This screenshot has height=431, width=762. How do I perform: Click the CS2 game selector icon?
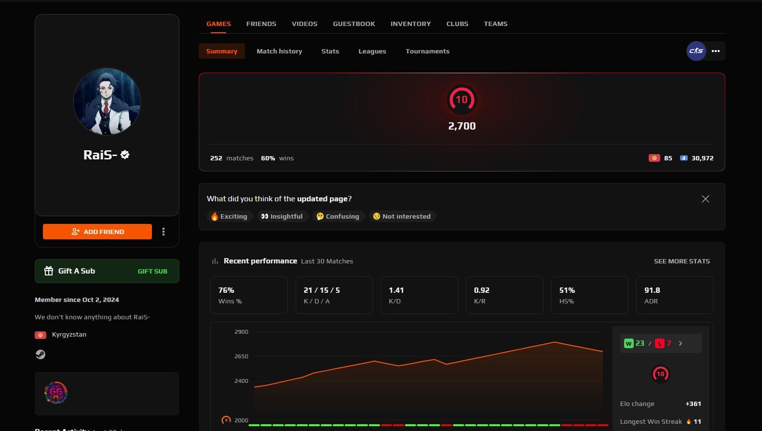pyautogui.click(x=696, y=51)
